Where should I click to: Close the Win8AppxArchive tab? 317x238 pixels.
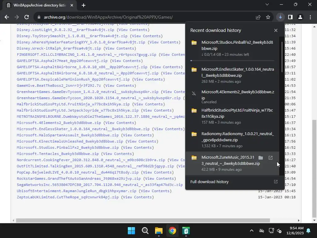click(x=72, y=5)
